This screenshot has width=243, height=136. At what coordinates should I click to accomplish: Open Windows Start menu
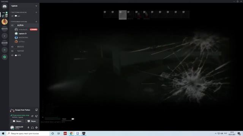point(3,133)
